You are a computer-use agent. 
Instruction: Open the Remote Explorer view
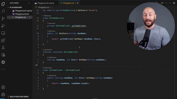click(x=3, y=33)
